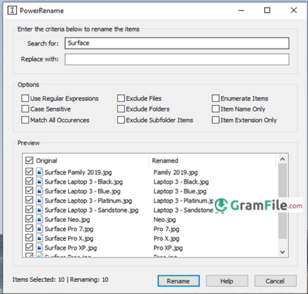Uncheck Surface Laptop 3 - Platinum.jpg row

point(29,200)
